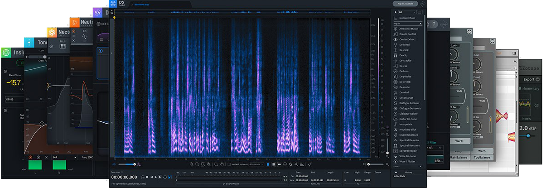The height and width of the screenshot is (188, 546).
Task: Toggle the Filter switch in right background window
Action: 427,142
